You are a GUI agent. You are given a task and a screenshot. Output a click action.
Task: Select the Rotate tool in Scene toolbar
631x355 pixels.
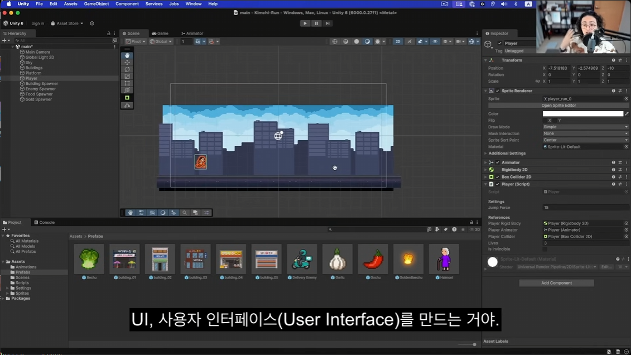(127, 69)
